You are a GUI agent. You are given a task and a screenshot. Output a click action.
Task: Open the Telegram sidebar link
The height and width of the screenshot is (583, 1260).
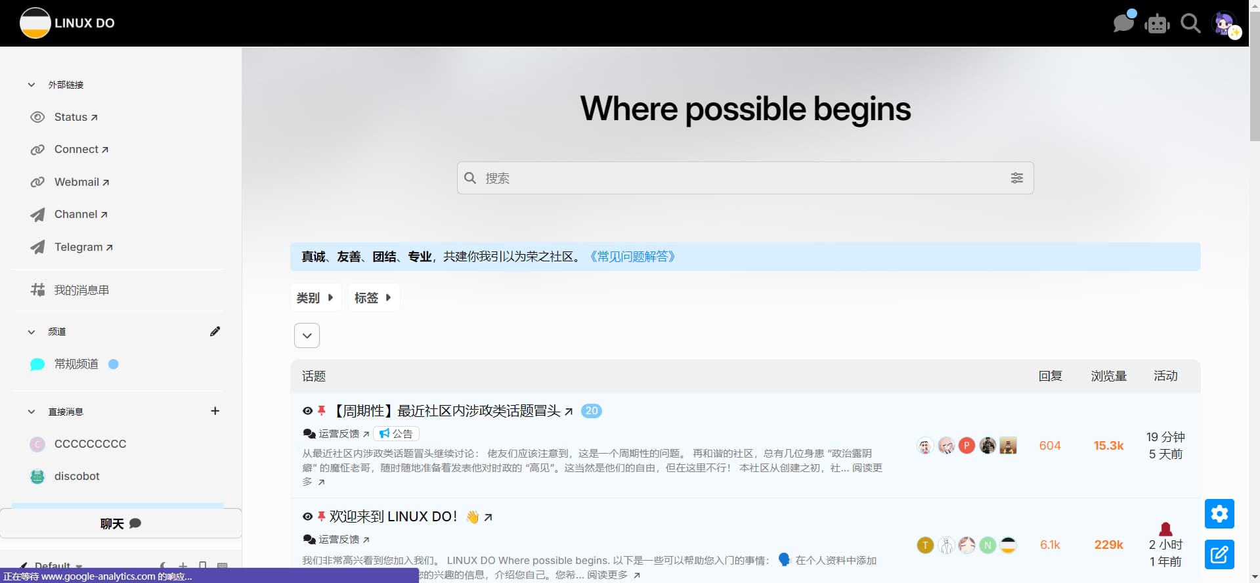pyautogui.click(x=83, y=247)
